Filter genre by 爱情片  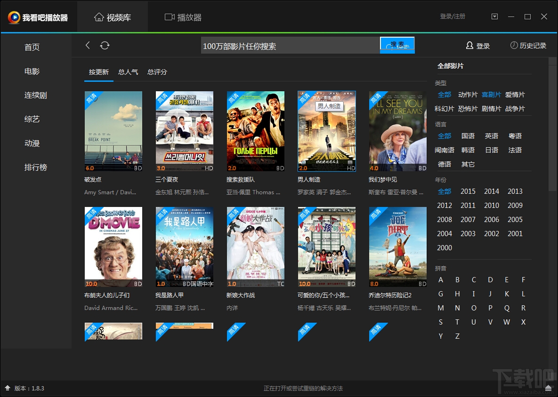(x=515, y=95)
